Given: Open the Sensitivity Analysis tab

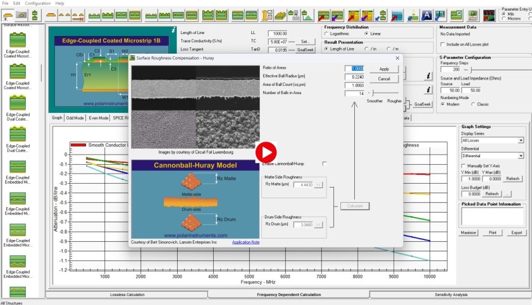Looking at the screenshot, I should click(x=451, y=294).
